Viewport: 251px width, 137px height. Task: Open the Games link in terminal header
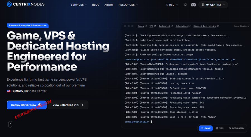click(x=141, y=26)
